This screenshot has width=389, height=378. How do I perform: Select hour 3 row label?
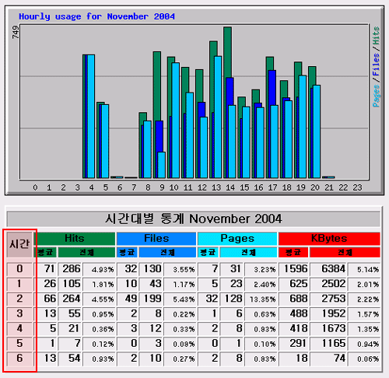19,313
